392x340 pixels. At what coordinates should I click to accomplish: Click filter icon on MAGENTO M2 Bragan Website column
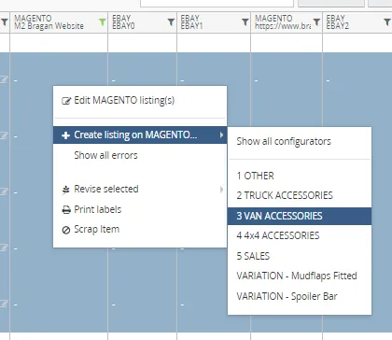pos(102,22)
